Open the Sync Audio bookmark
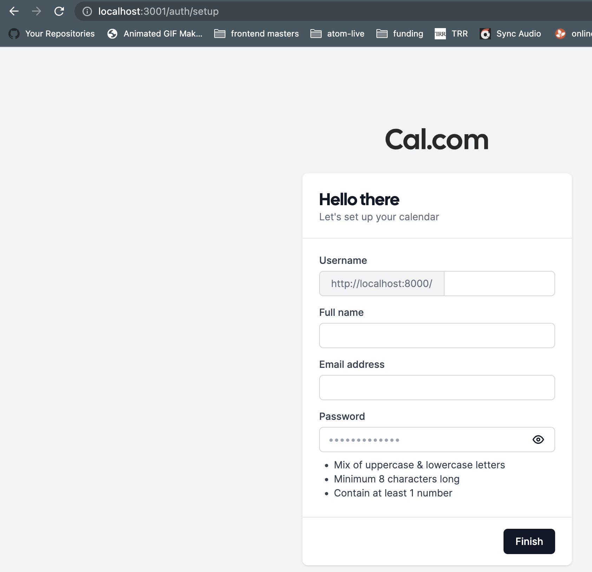 tap(486, 33)
